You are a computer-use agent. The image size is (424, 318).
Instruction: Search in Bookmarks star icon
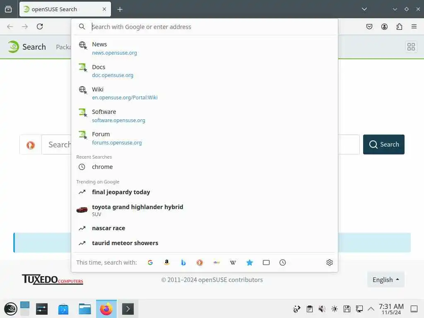(250, 263)
